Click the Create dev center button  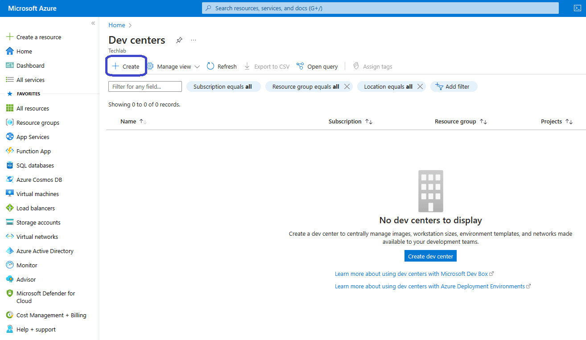click(430, 256)
